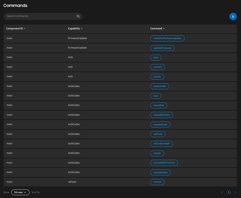Select main cell in setCode row
Image resolution: width=241 pixels, height=198 pixels.
pos(10,134)
